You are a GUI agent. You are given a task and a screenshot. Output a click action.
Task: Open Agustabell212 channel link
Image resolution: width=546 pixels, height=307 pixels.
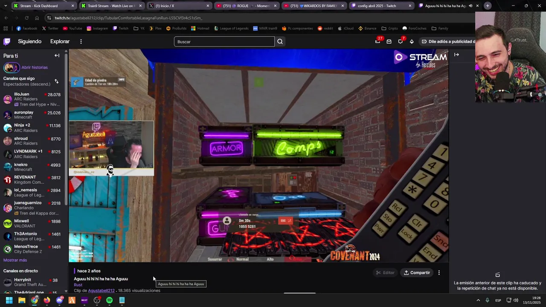point(101,291)
